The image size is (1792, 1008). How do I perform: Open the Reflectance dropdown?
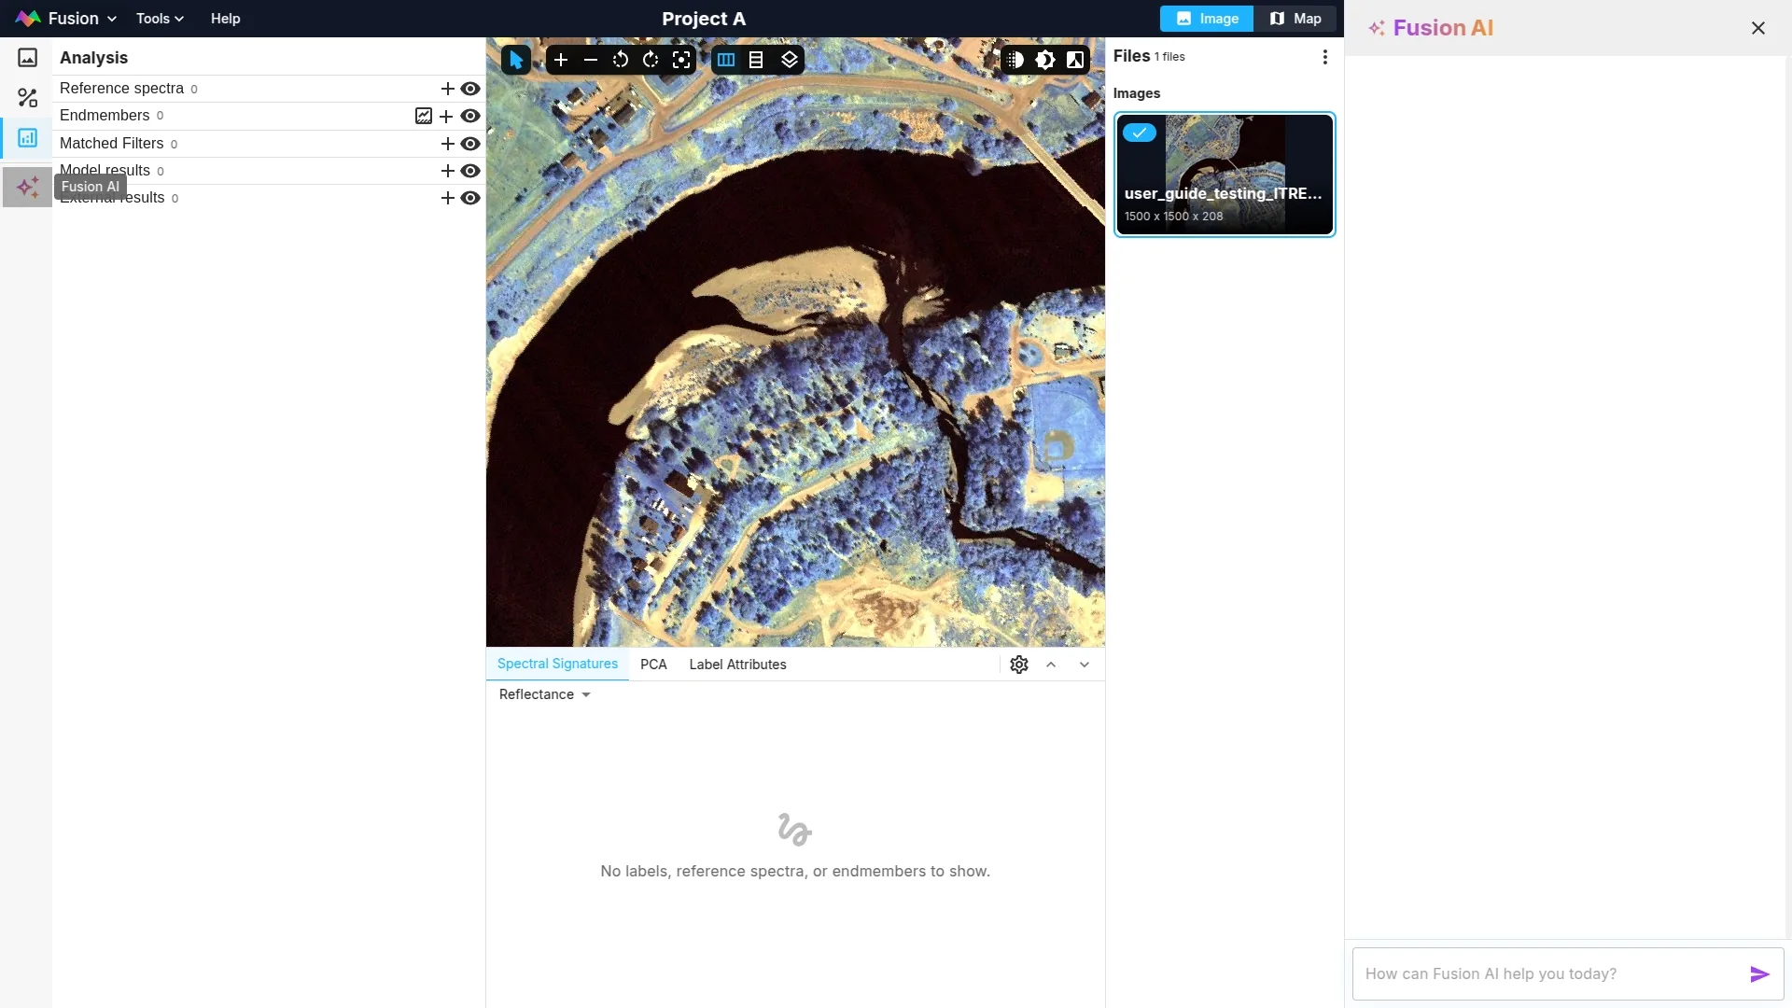(545, 694)
